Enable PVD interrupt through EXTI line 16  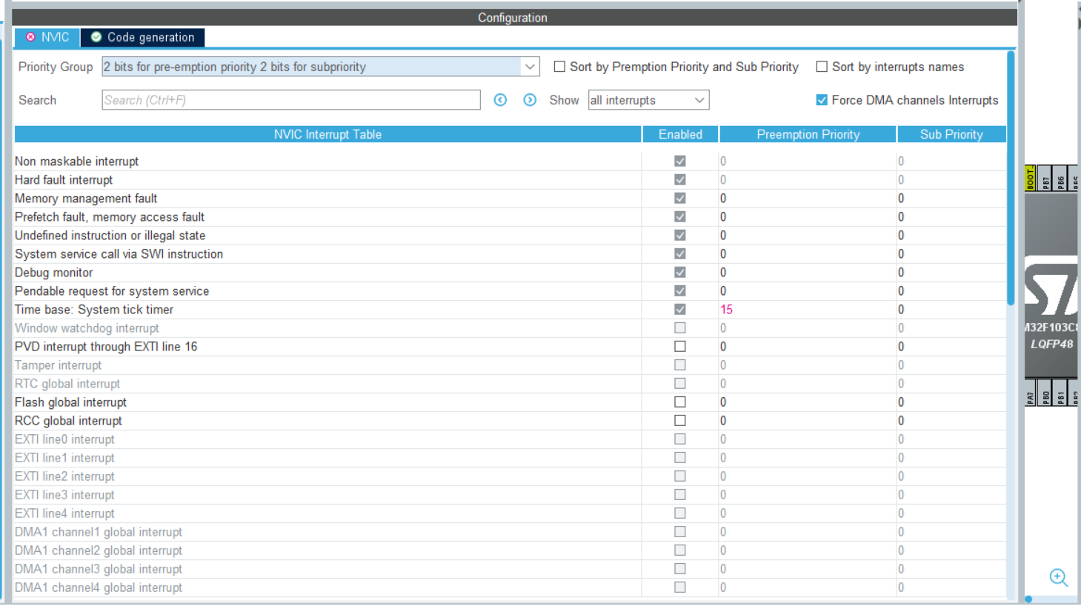pos(679,347)
